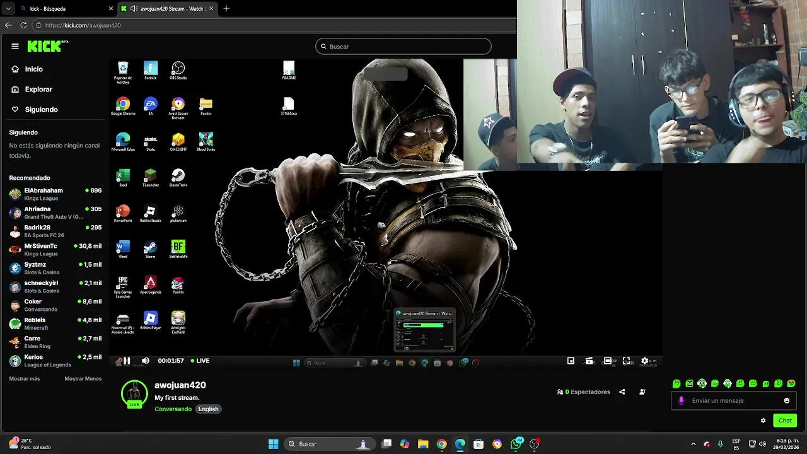Click the Windows taskbar Buscar search box
This screenshot has width=807, height=454.
pos(330,444)
